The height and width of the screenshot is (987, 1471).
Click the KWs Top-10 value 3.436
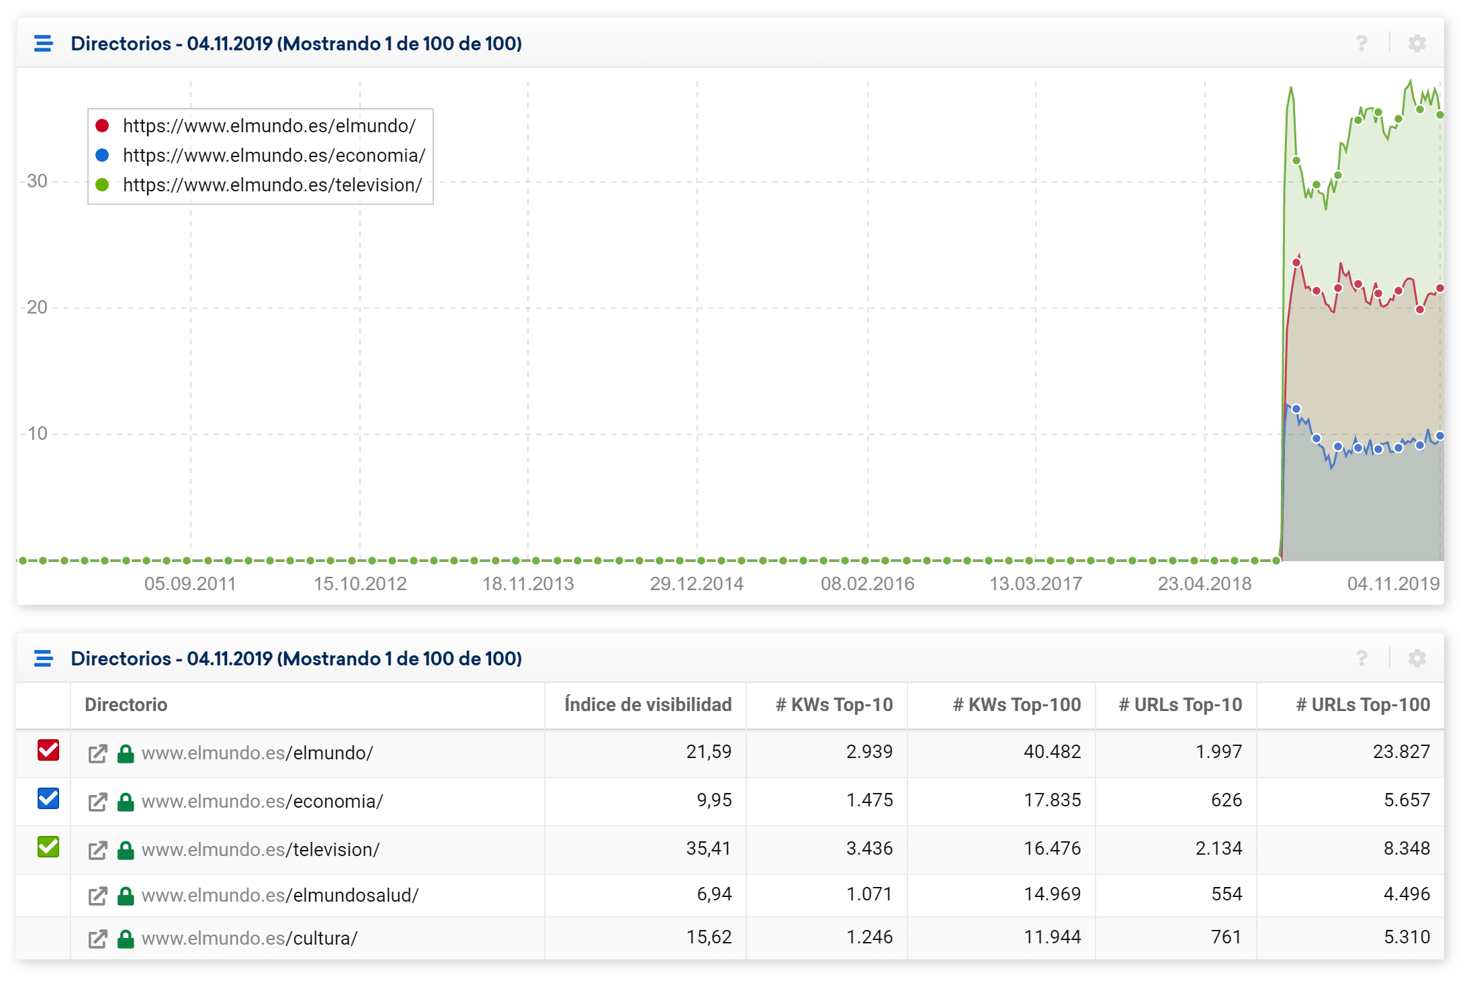[x=870, y=849]
